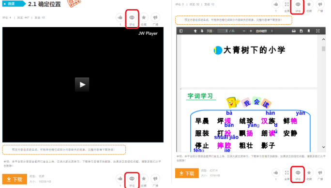Toggle the PDF viewer sidebar
The image size is (331, 188).
[181, 31]
